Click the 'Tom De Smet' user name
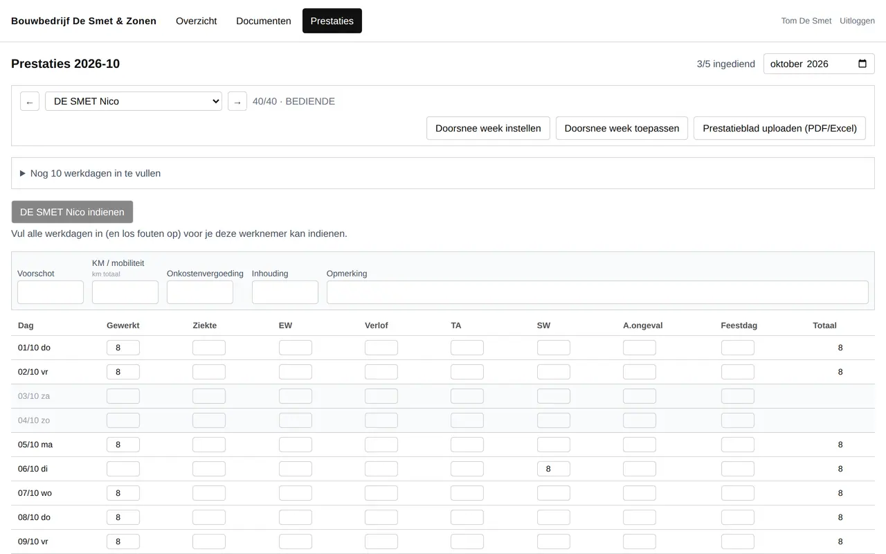This screenshot has height=554, width=886. [x=806, y=21]
